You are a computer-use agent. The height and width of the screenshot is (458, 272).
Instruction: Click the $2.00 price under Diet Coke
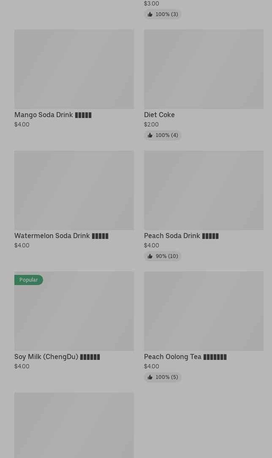tap(151, 125)
